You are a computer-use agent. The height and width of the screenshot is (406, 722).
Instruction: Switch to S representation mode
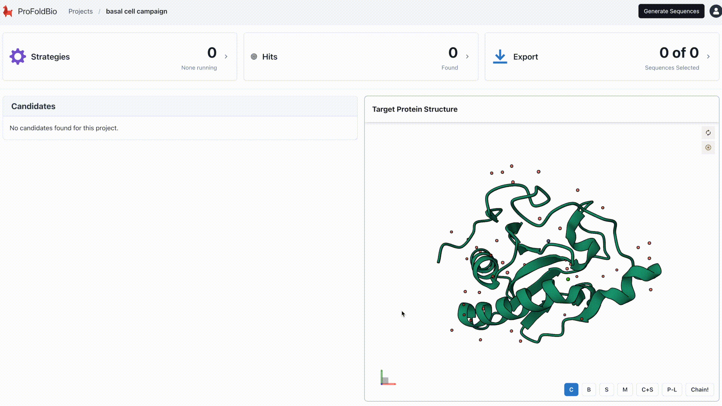pyautogui.click(x=607, y=390)
